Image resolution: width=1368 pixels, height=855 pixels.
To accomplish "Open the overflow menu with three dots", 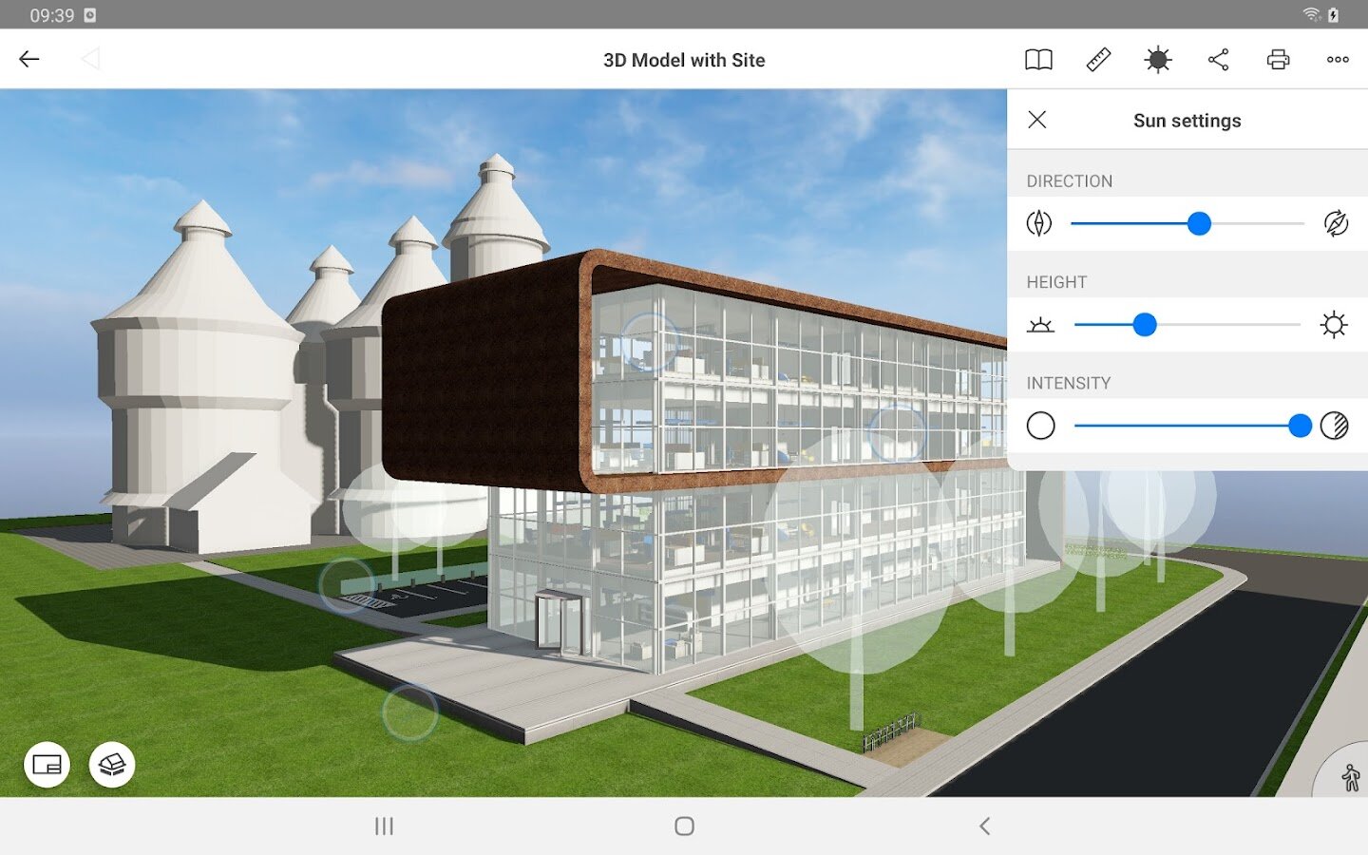I will [1338, 59].
